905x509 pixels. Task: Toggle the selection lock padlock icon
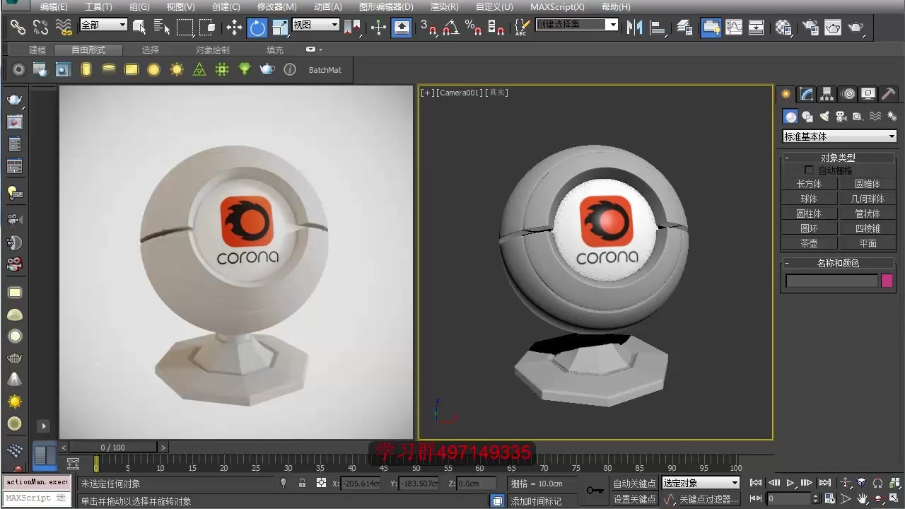click(x=302, y=484)
